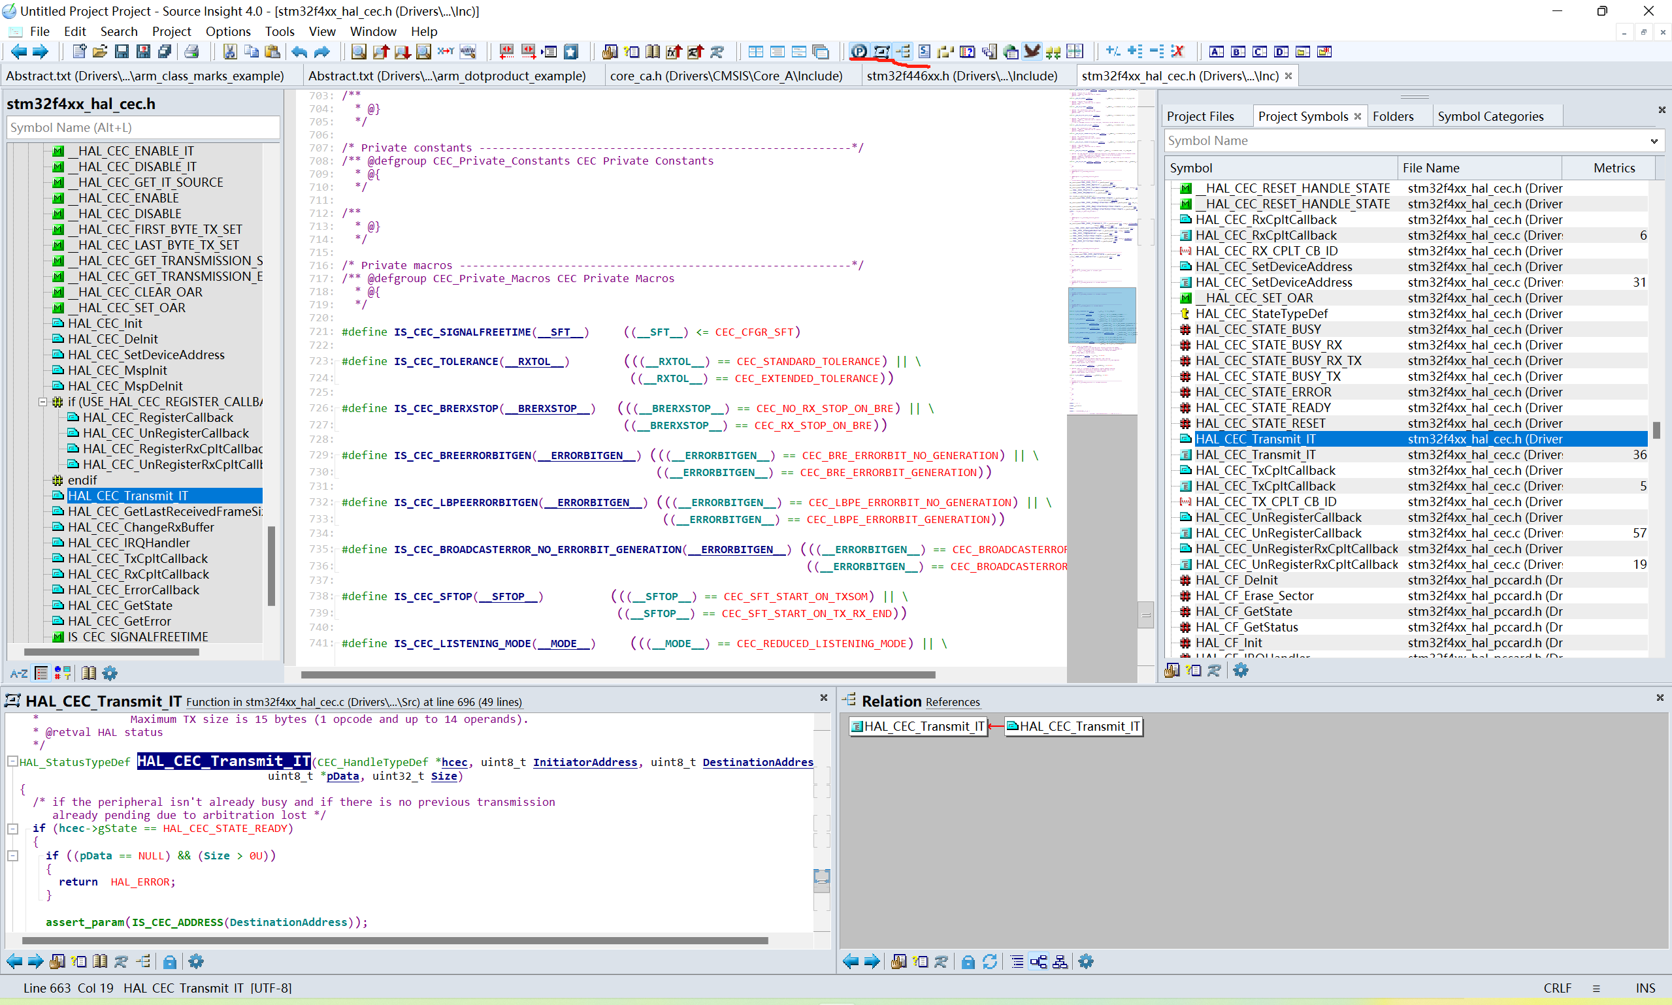Screen dimensions: 1672x1005
Task: Switch to the Symbol Categories tab
Action: 1490,116
